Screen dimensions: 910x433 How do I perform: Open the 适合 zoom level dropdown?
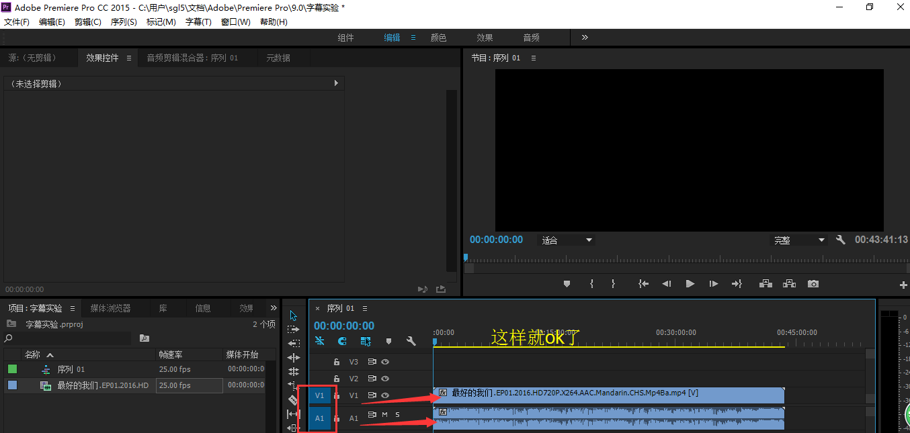pos(567,240)
